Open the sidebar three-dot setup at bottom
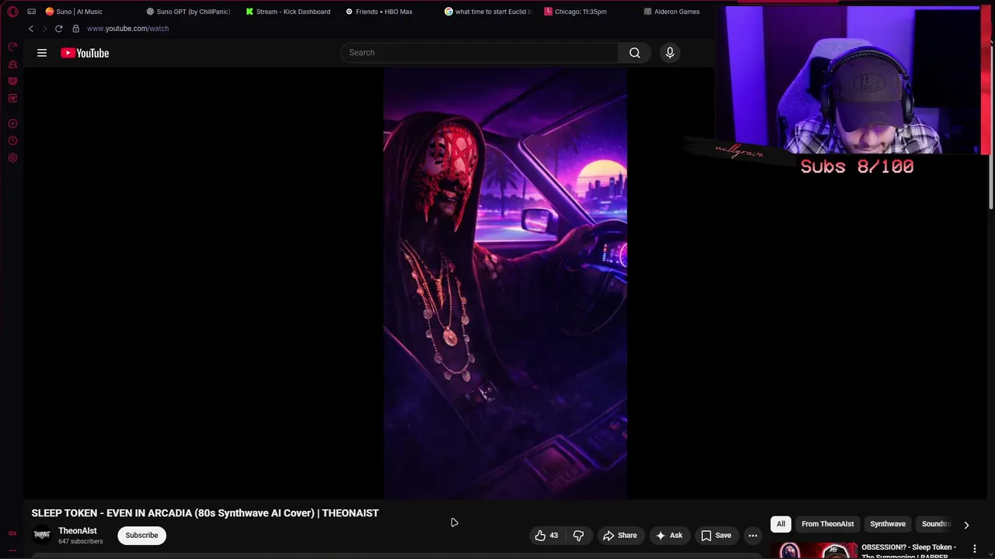 click(12, 550)
